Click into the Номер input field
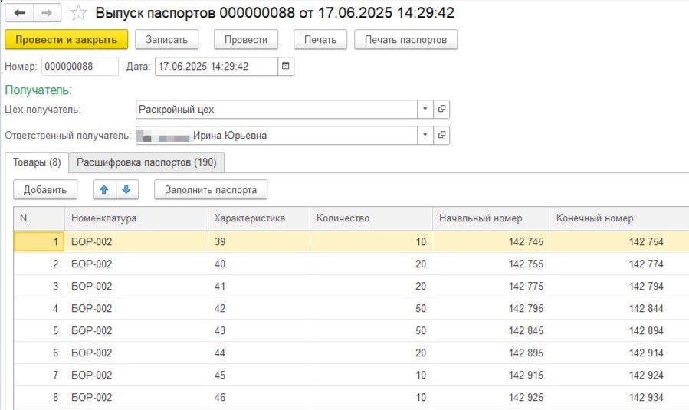This screenshot has width=689, height=410. [80, 66]
